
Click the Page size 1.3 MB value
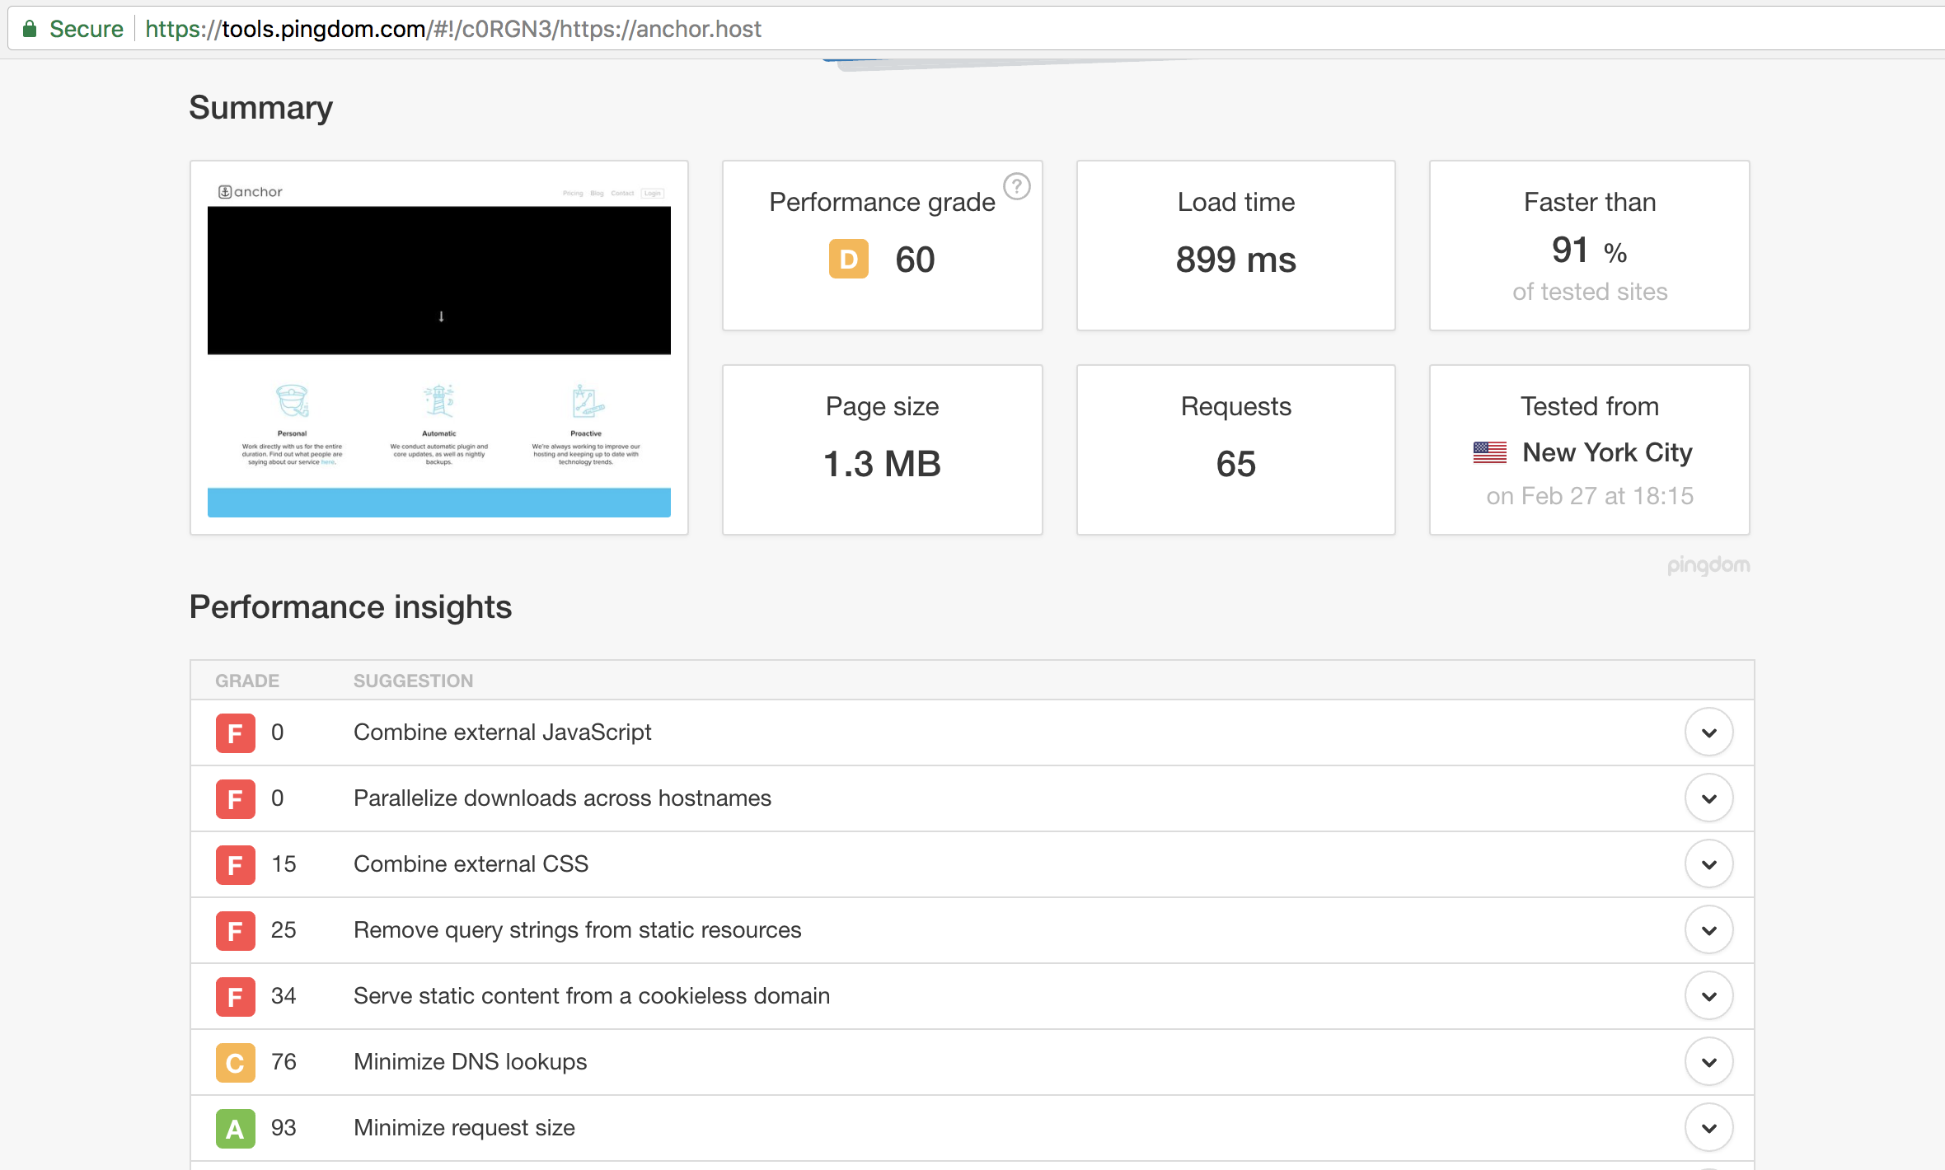pyautogui.click(x=882, y=464)
